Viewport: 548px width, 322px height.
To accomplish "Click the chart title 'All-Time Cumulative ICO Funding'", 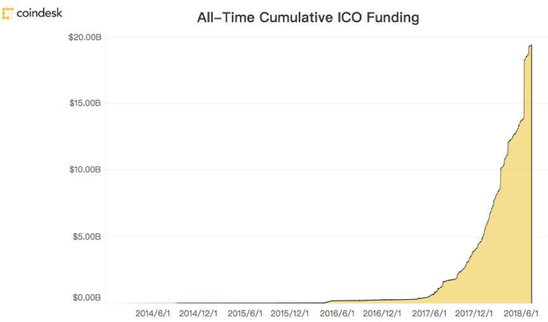I will (x=309, y=18).
